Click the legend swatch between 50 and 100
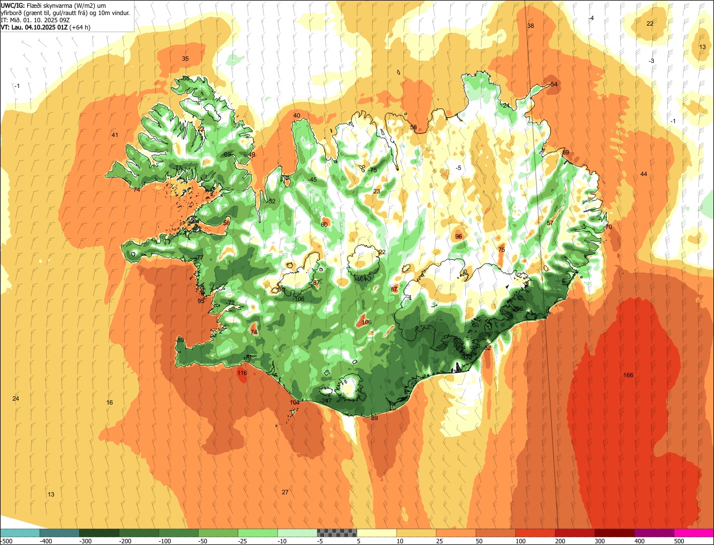 click(495, 533)
